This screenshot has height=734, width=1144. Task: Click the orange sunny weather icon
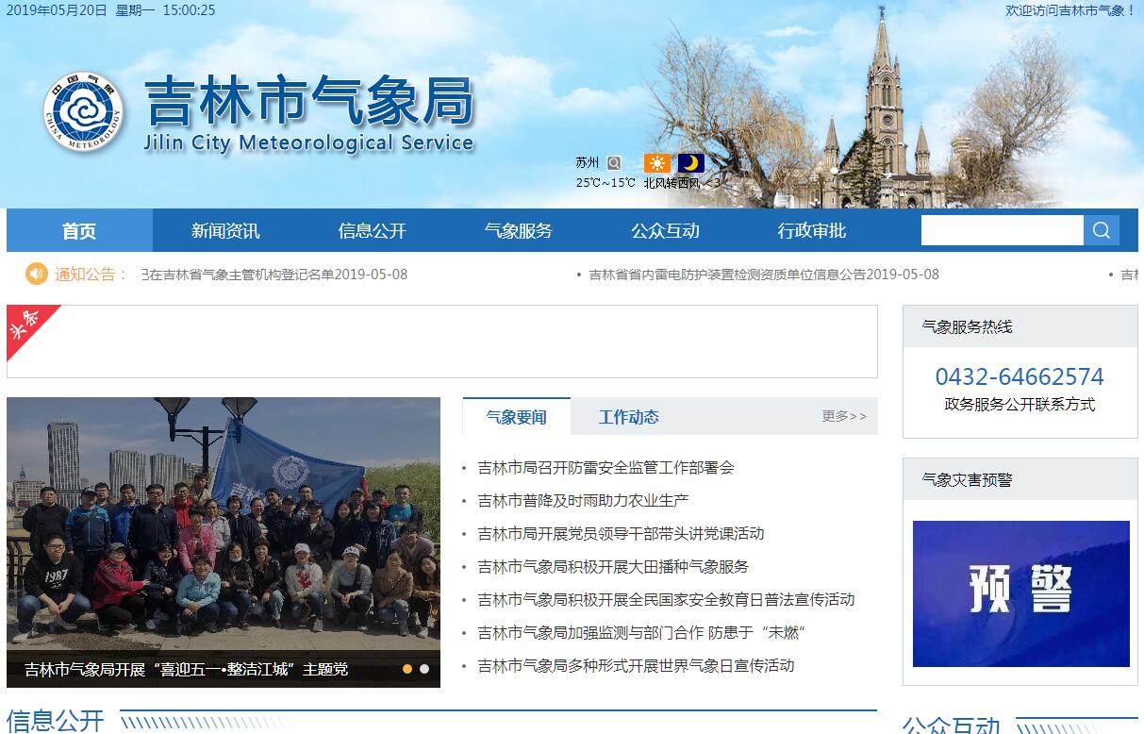click(x=657, y=163)
